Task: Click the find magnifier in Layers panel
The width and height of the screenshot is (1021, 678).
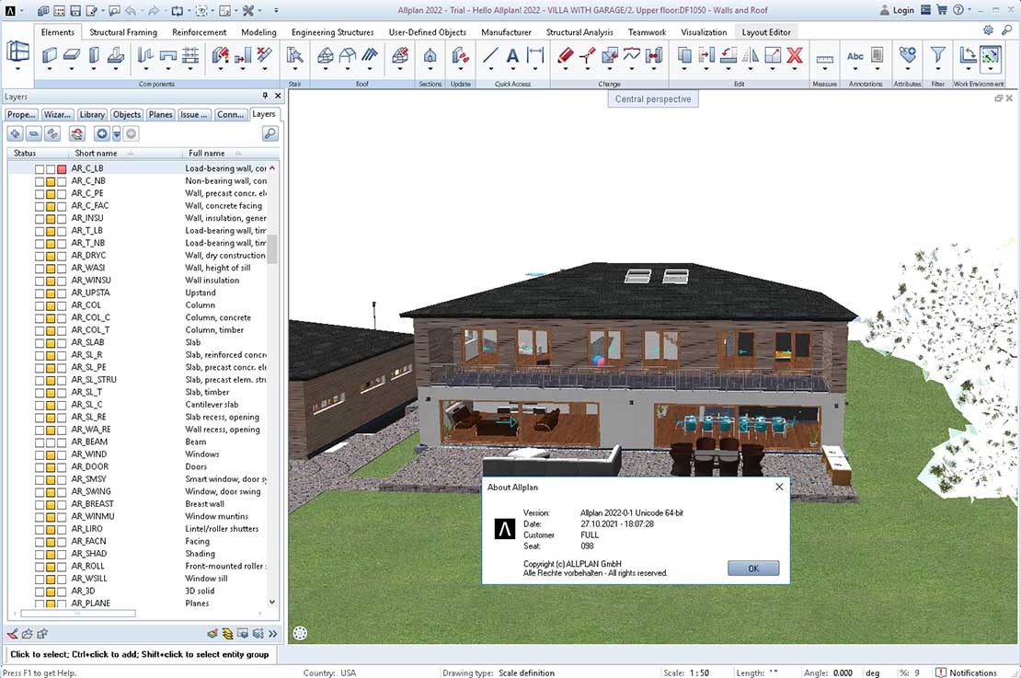Action: 270,133
